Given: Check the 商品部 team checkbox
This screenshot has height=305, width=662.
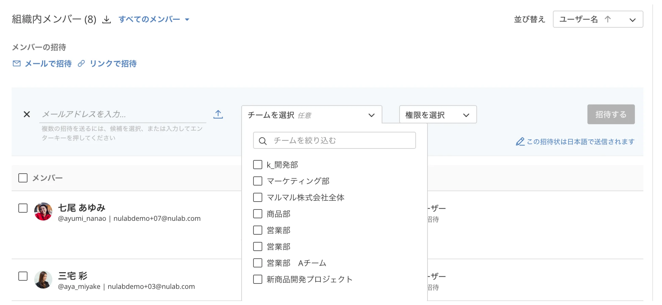Looking at the screenshot, I should pos(257,214).
